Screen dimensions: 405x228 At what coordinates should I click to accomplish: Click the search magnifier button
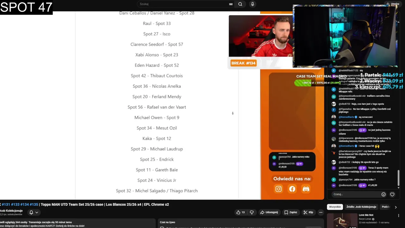coord(240,4)
